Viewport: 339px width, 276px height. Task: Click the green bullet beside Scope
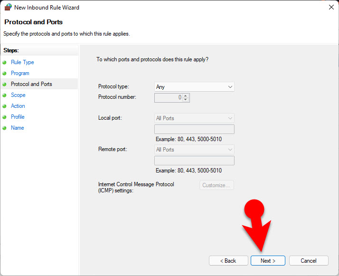4,95
